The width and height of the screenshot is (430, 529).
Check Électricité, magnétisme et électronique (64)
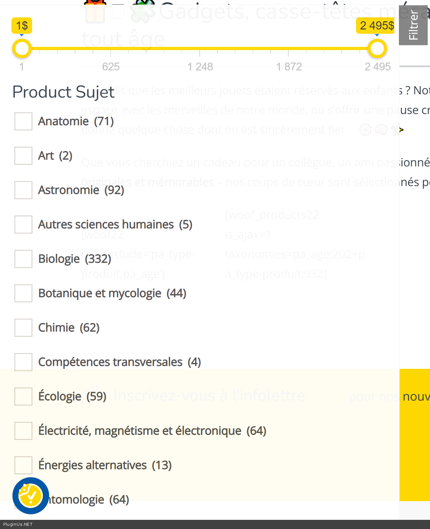coord(23,431)
